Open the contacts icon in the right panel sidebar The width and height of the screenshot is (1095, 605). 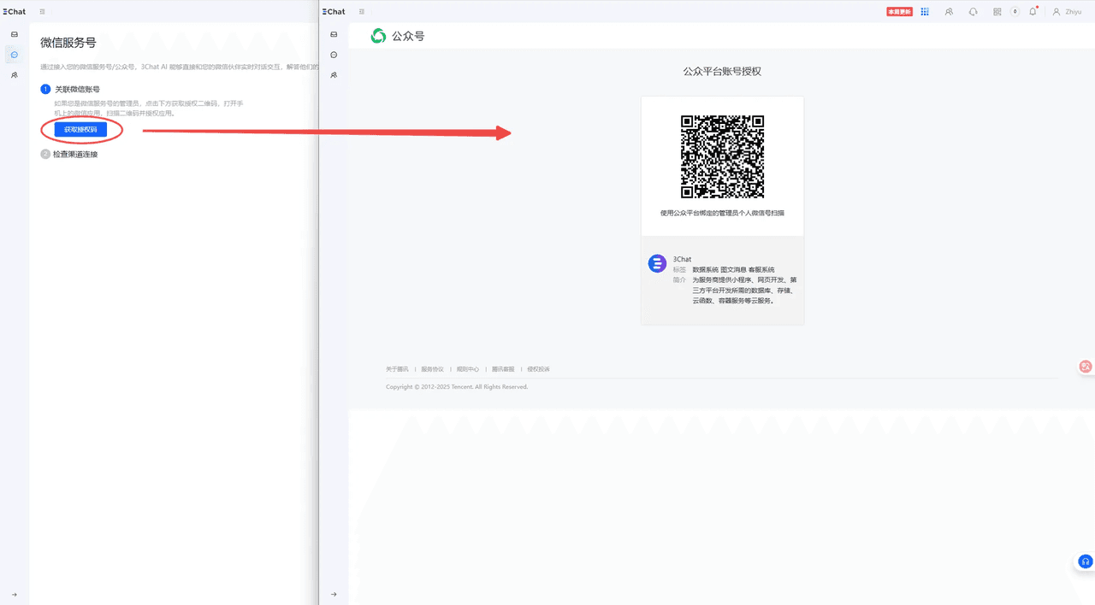click(334, 75)
